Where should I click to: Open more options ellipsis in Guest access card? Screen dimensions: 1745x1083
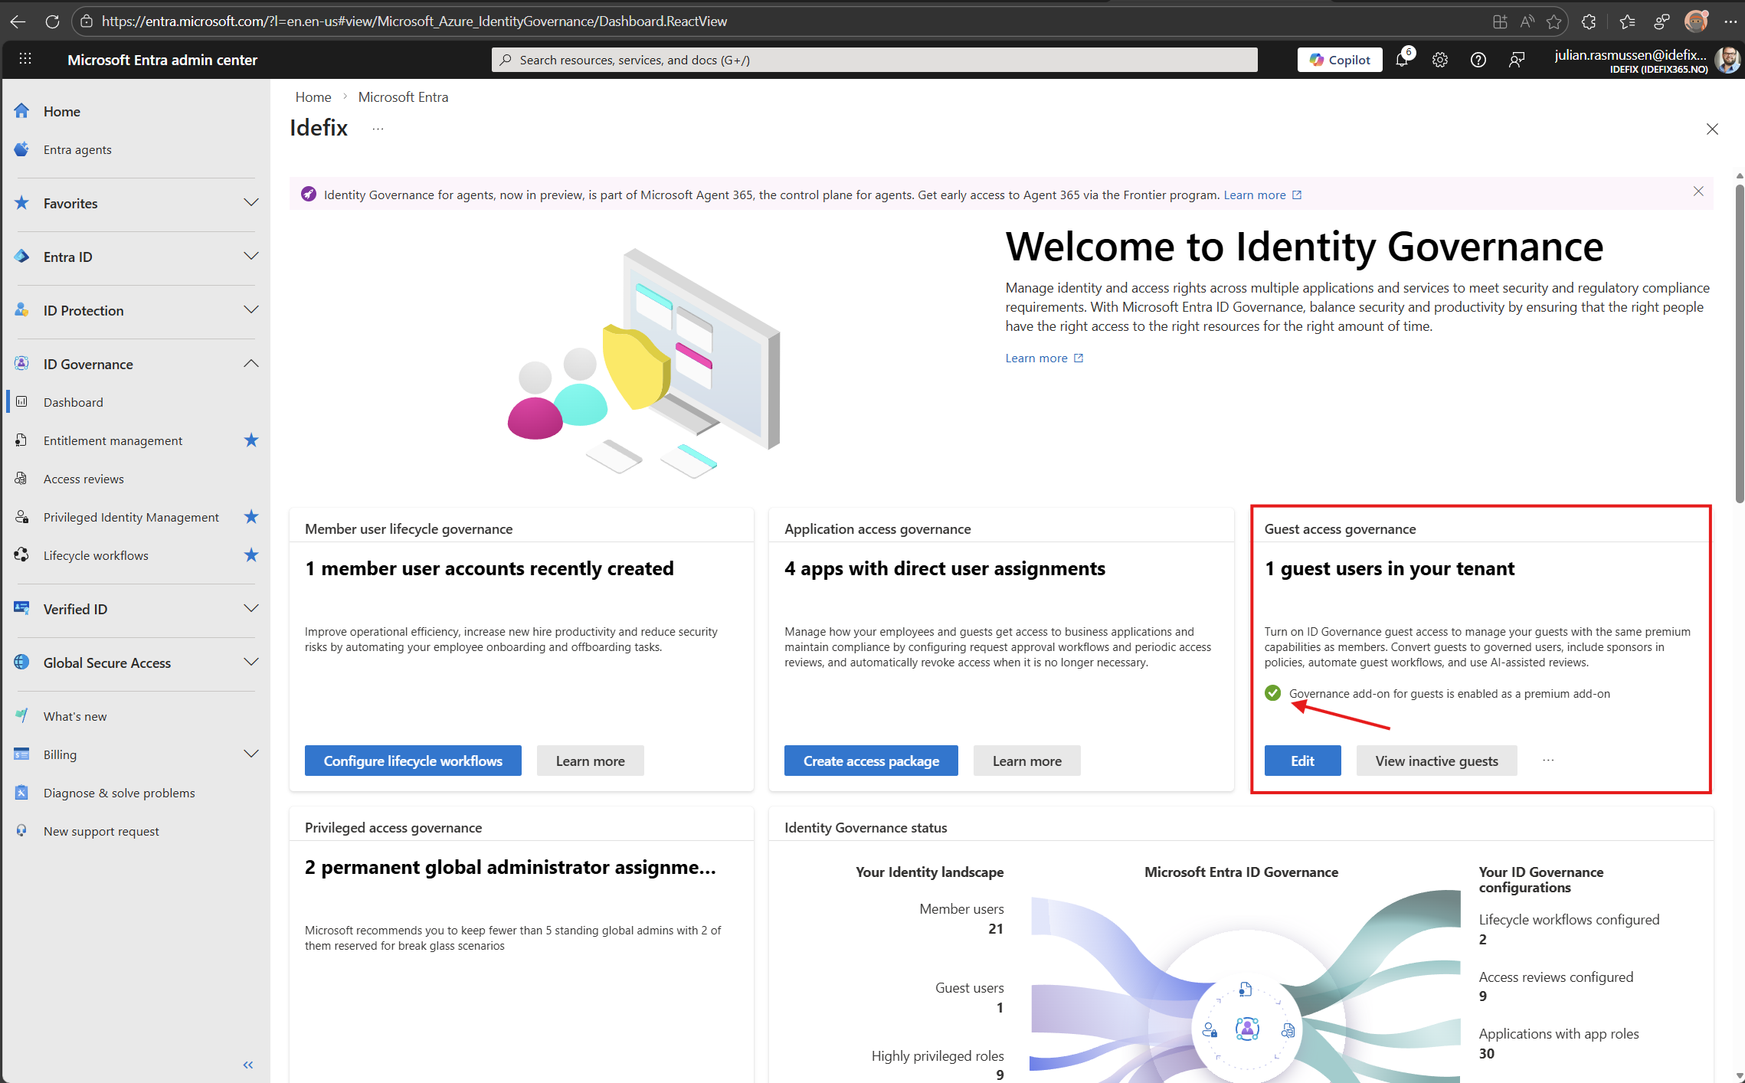pyautogui.click(x=1548, y=761)
